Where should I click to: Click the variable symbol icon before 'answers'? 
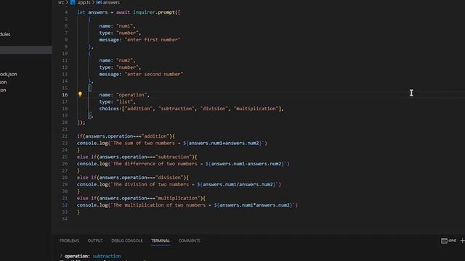click(99, 2)
